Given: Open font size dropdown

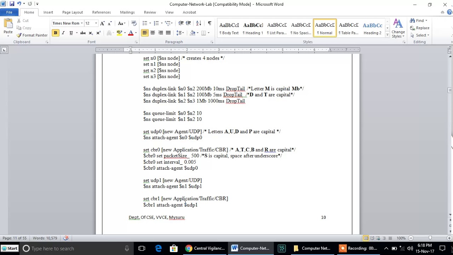Looking at the screenshot, I should 96,23.
